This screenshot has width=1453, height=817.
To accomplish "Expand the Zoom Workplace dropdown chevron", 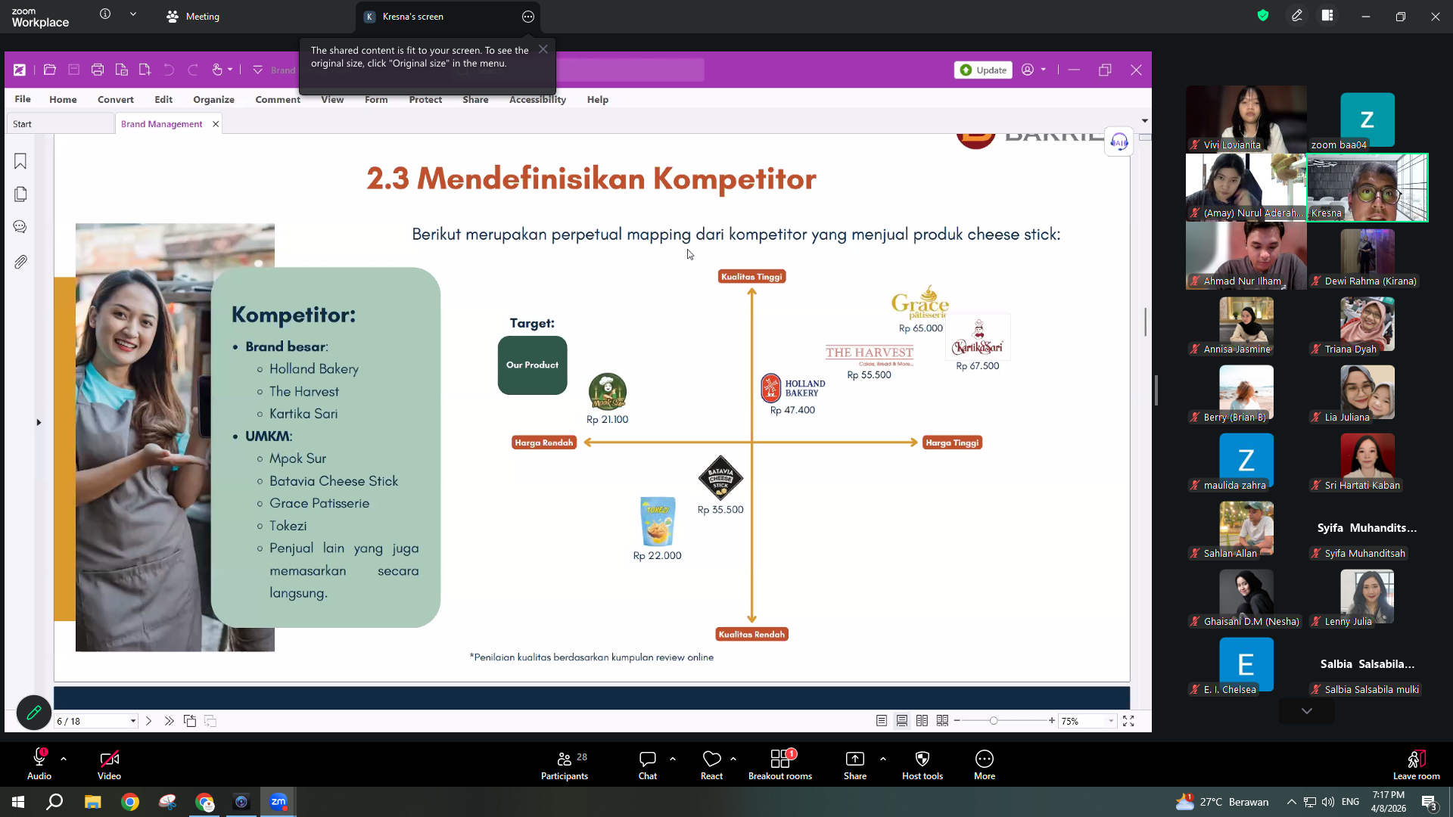I will pos(133,14).
